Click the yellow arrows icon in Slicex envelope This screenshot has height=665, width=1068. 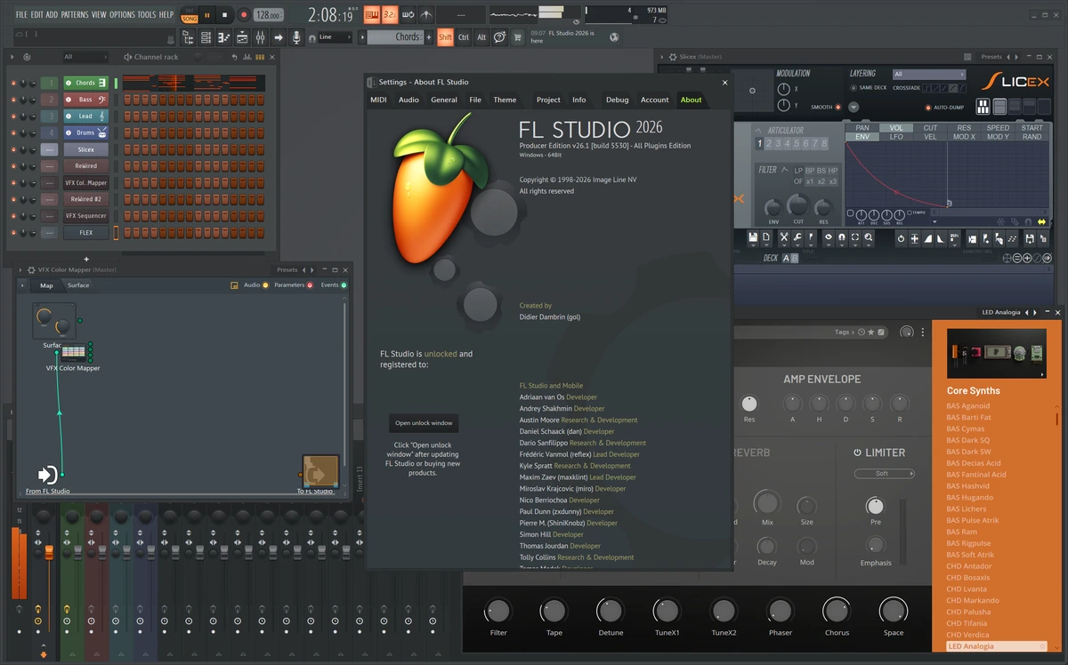1041,221
